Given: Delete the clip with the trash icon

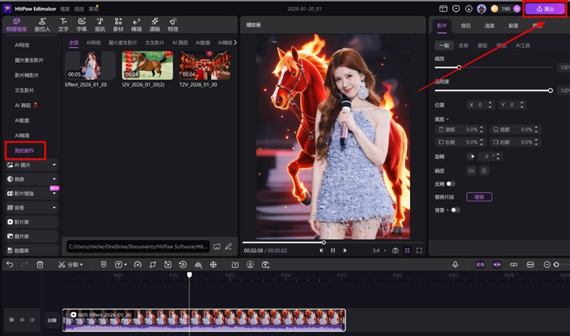Looking at the screenshot, I should tap(40, 264).
